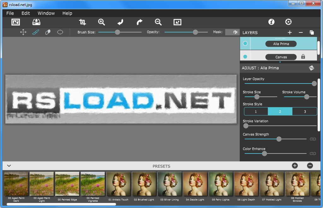
Task: Select Stroke Style 1
Action: [x=256, y=112]
